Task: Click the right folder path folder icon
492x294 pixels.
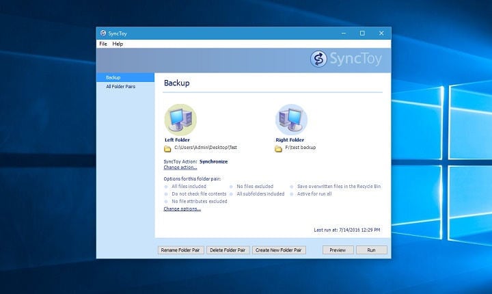Action: point(278,149)
